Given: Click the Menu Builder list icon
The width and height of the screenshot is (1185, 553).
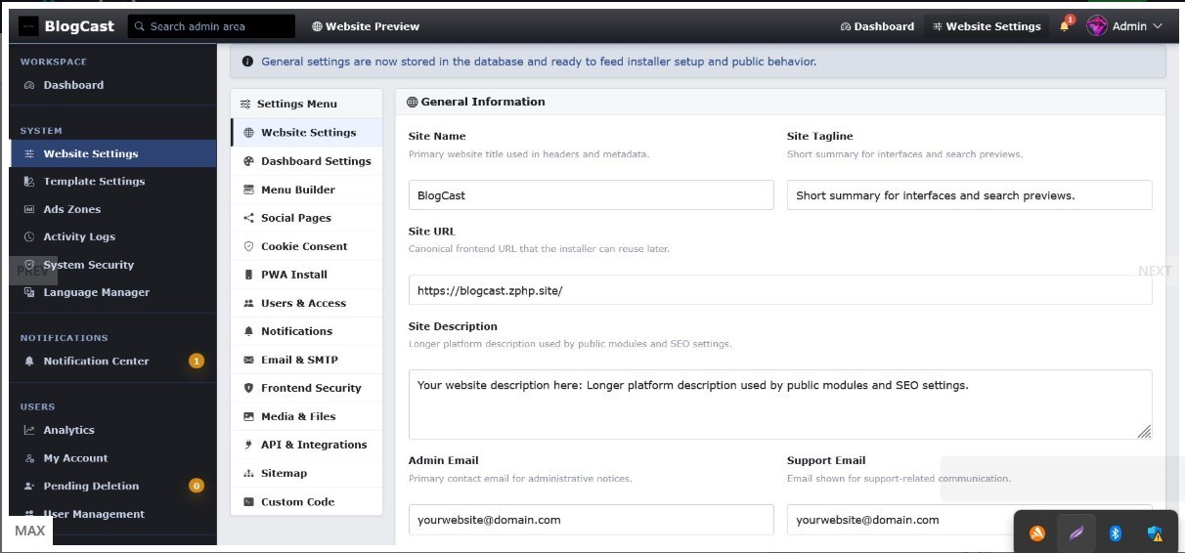Looking at the screenshot, I should [248, 190].
